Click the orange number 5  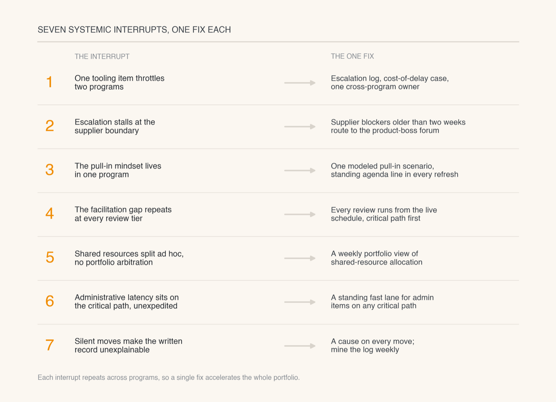50,257
